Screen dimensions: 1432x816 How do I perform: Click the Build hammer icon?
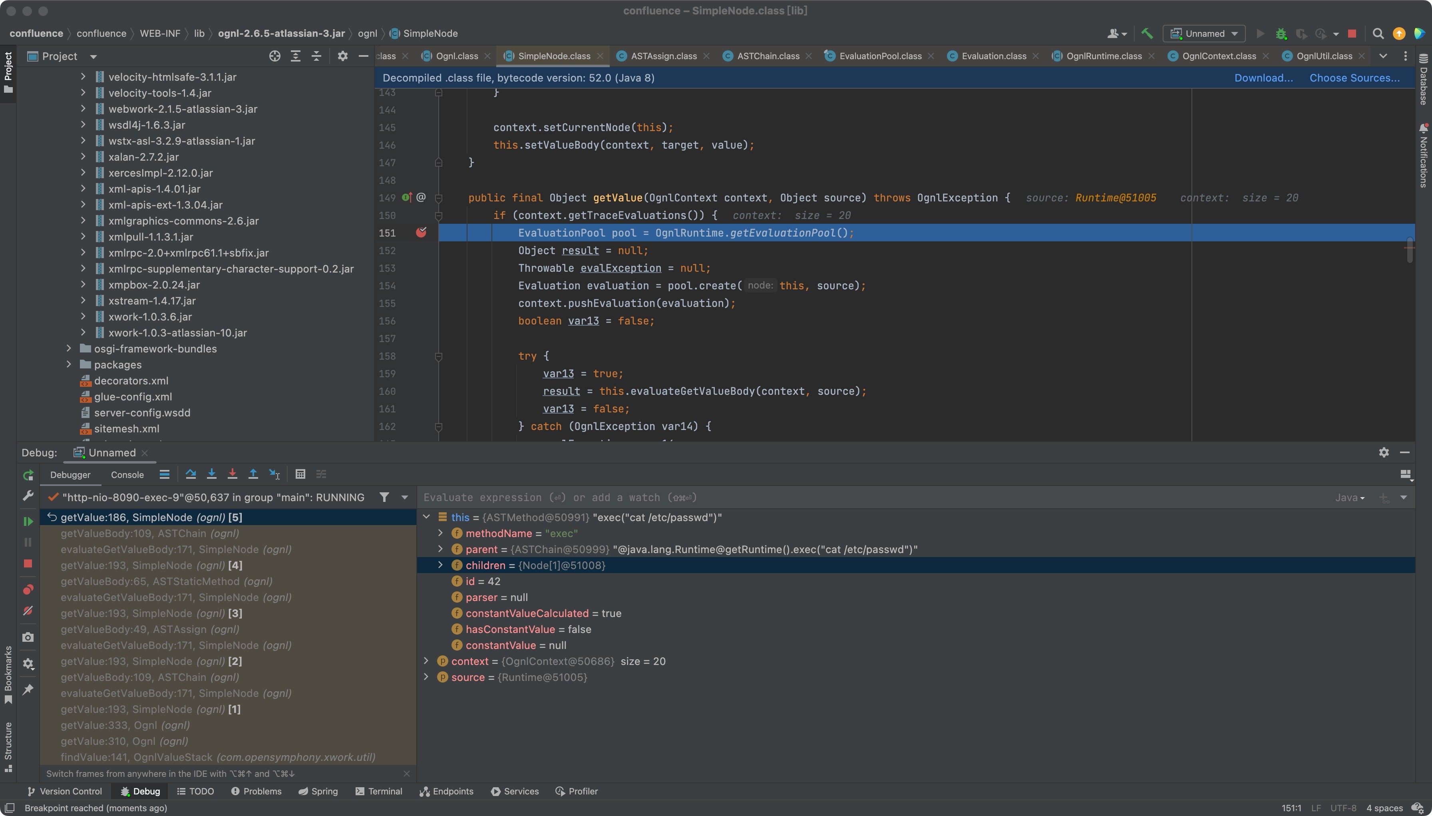click(1147, 34)
